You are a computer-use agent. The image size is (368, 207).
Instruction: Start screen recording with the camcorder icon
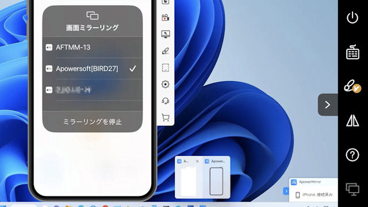[x=166, y=18]
